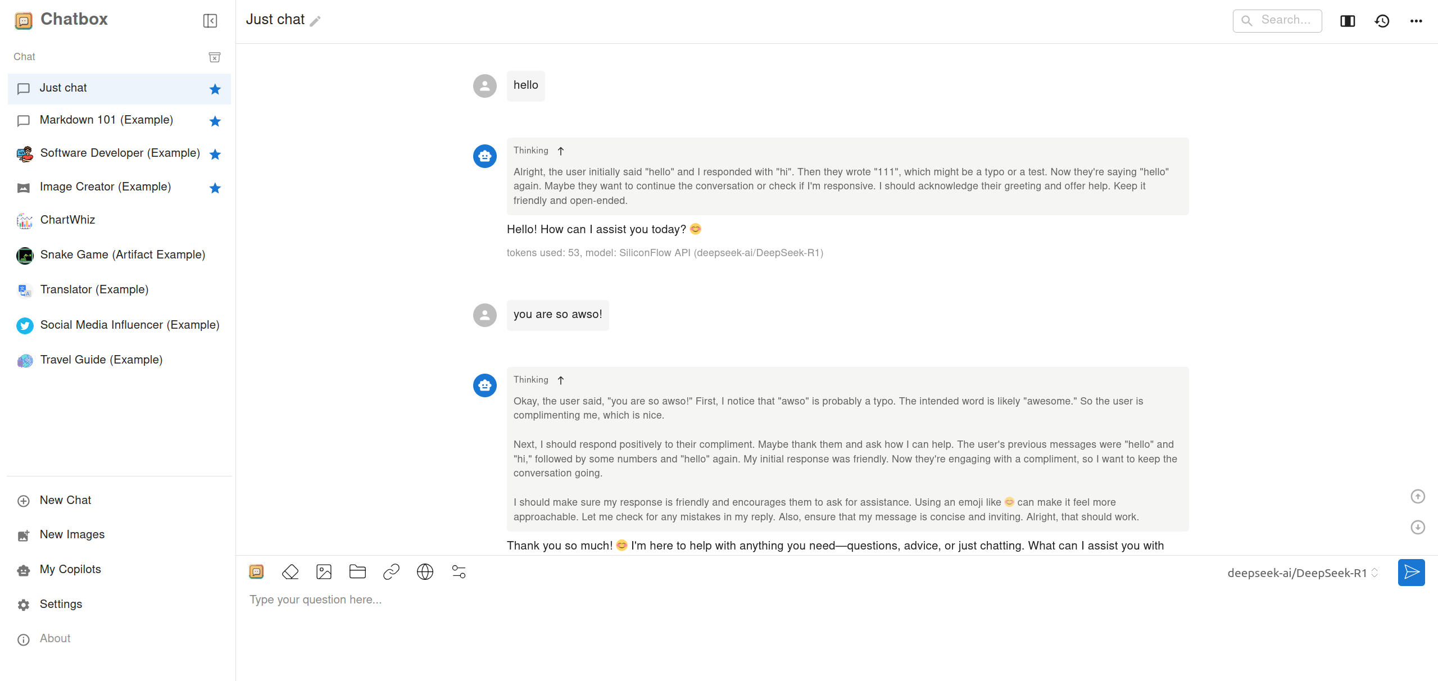Viewport: 1438px width, 681px height.
Task: Toggle star on Image Creator (Example)
Action: [215, 188]
